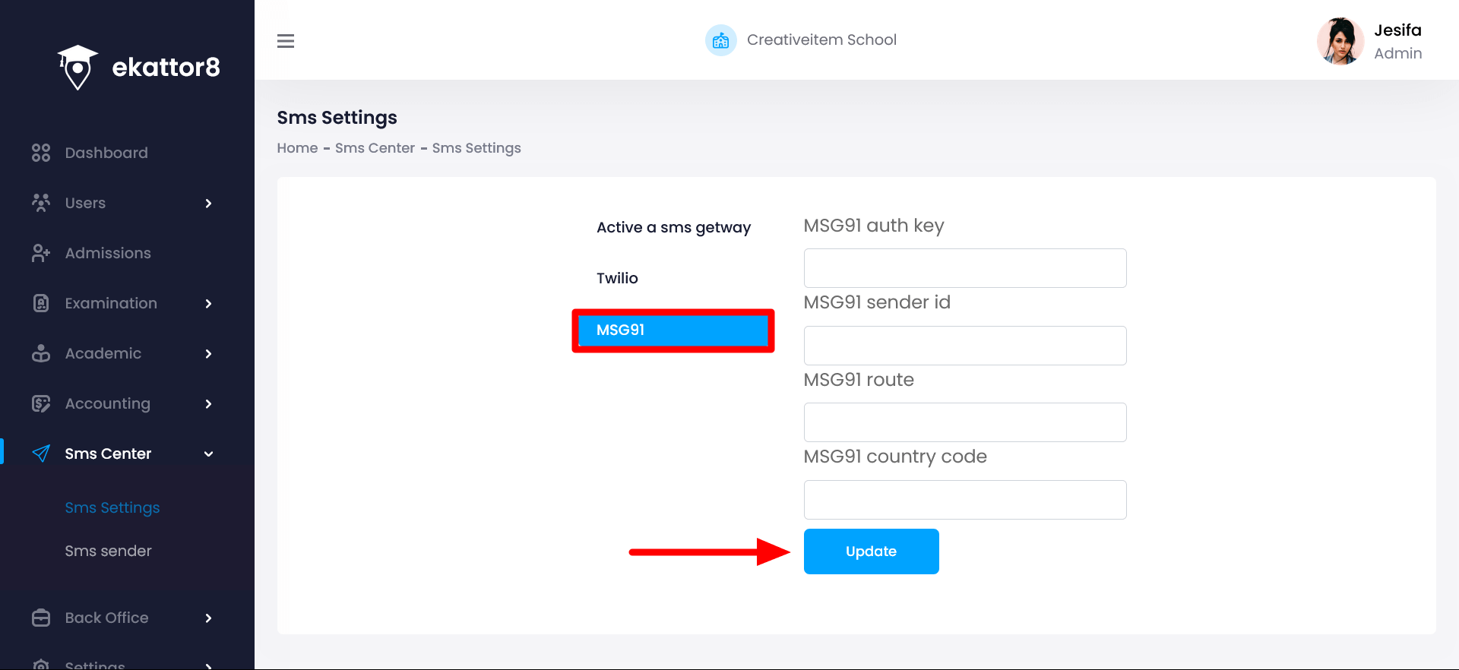Click the hamburger menu icon
1459x670 pixels.
click(x=286, y=41)
